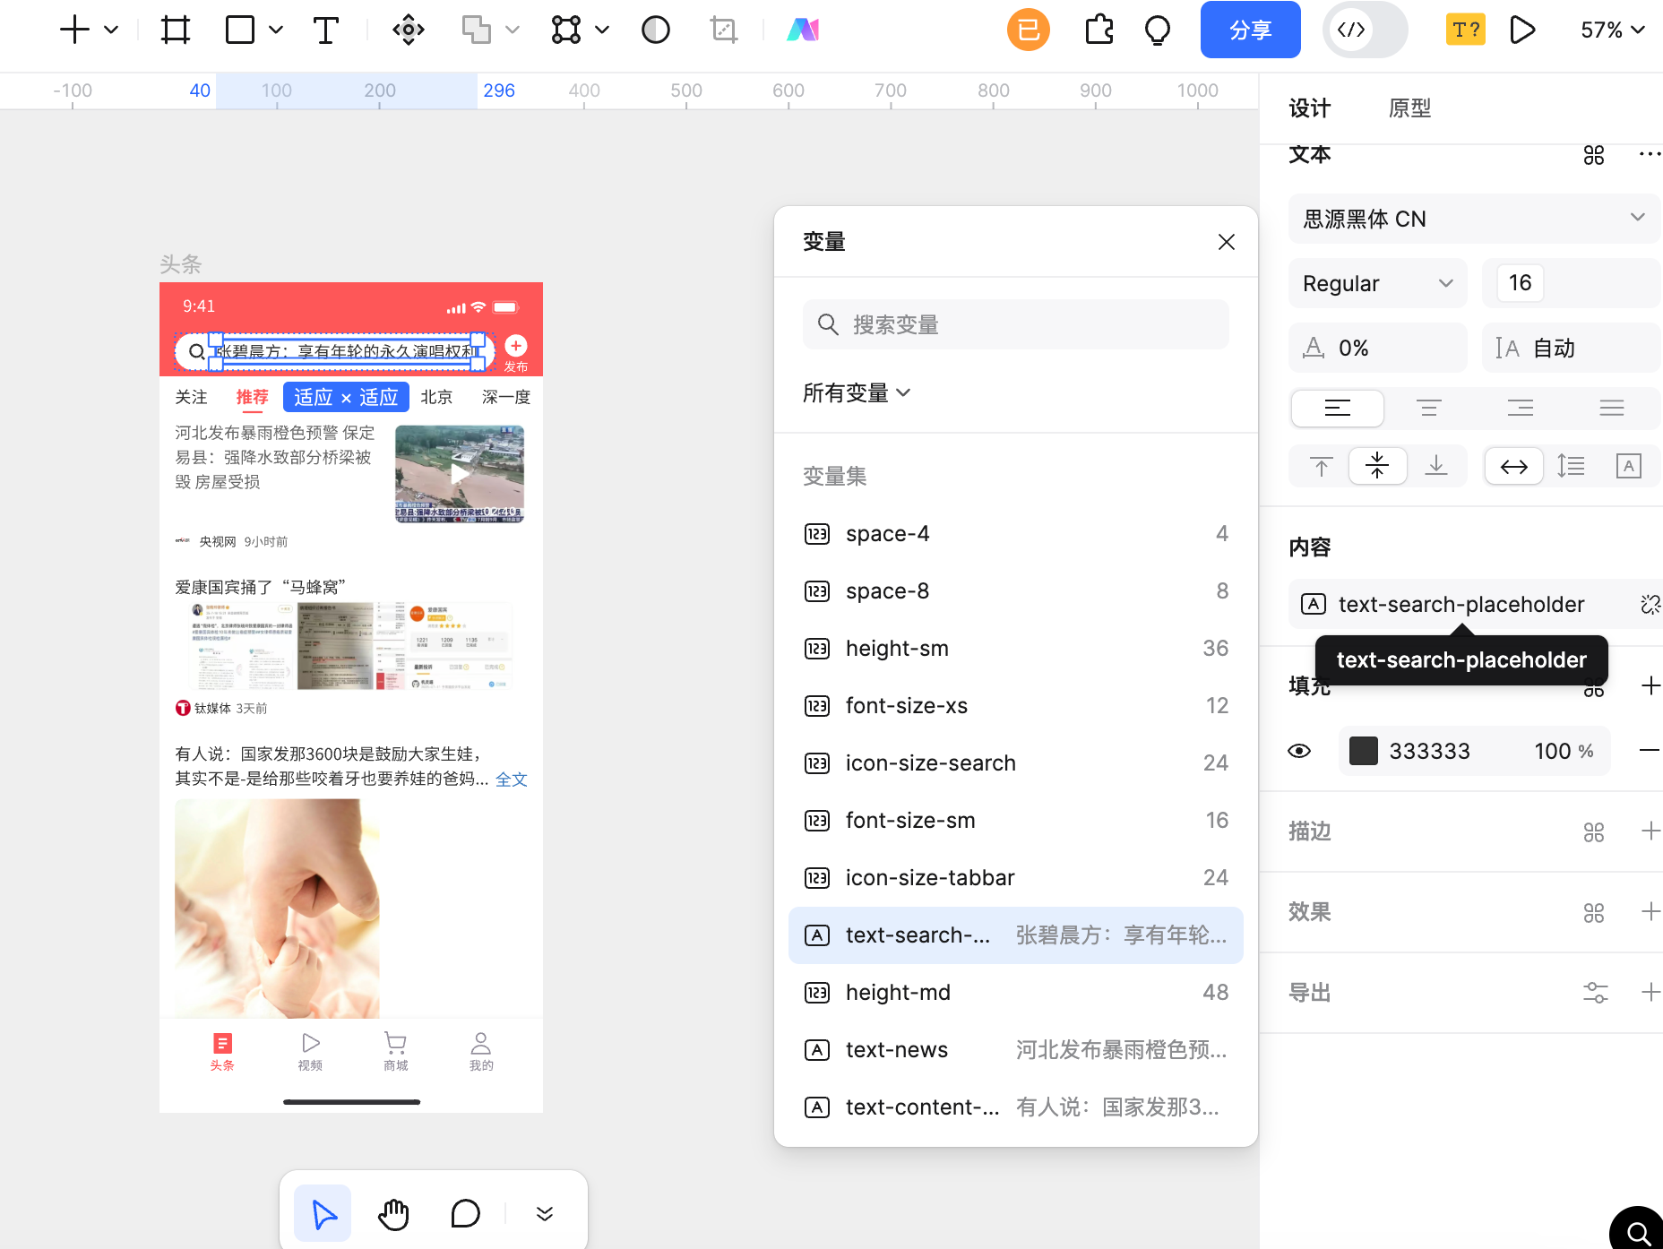The width and height of the screenshot is (1663, 1249).
Task: Click the mask half-circle icon
Action: click(656, 30)
